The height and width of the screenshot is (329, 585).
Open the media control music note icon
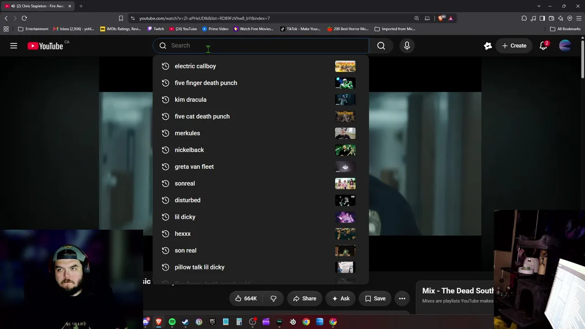(x=533, y=18)
